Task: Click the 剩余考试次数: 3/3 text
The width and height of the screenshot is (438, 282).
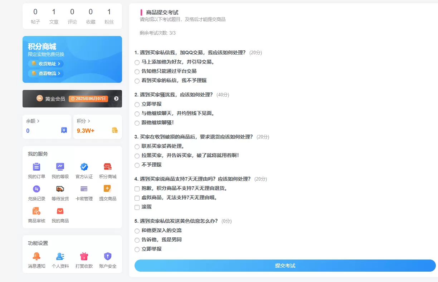Action: pos(157,33)
